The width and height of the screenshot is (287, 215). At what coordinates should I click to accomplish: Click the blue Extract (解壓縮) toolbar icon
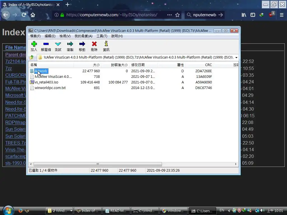coord(46,44)
